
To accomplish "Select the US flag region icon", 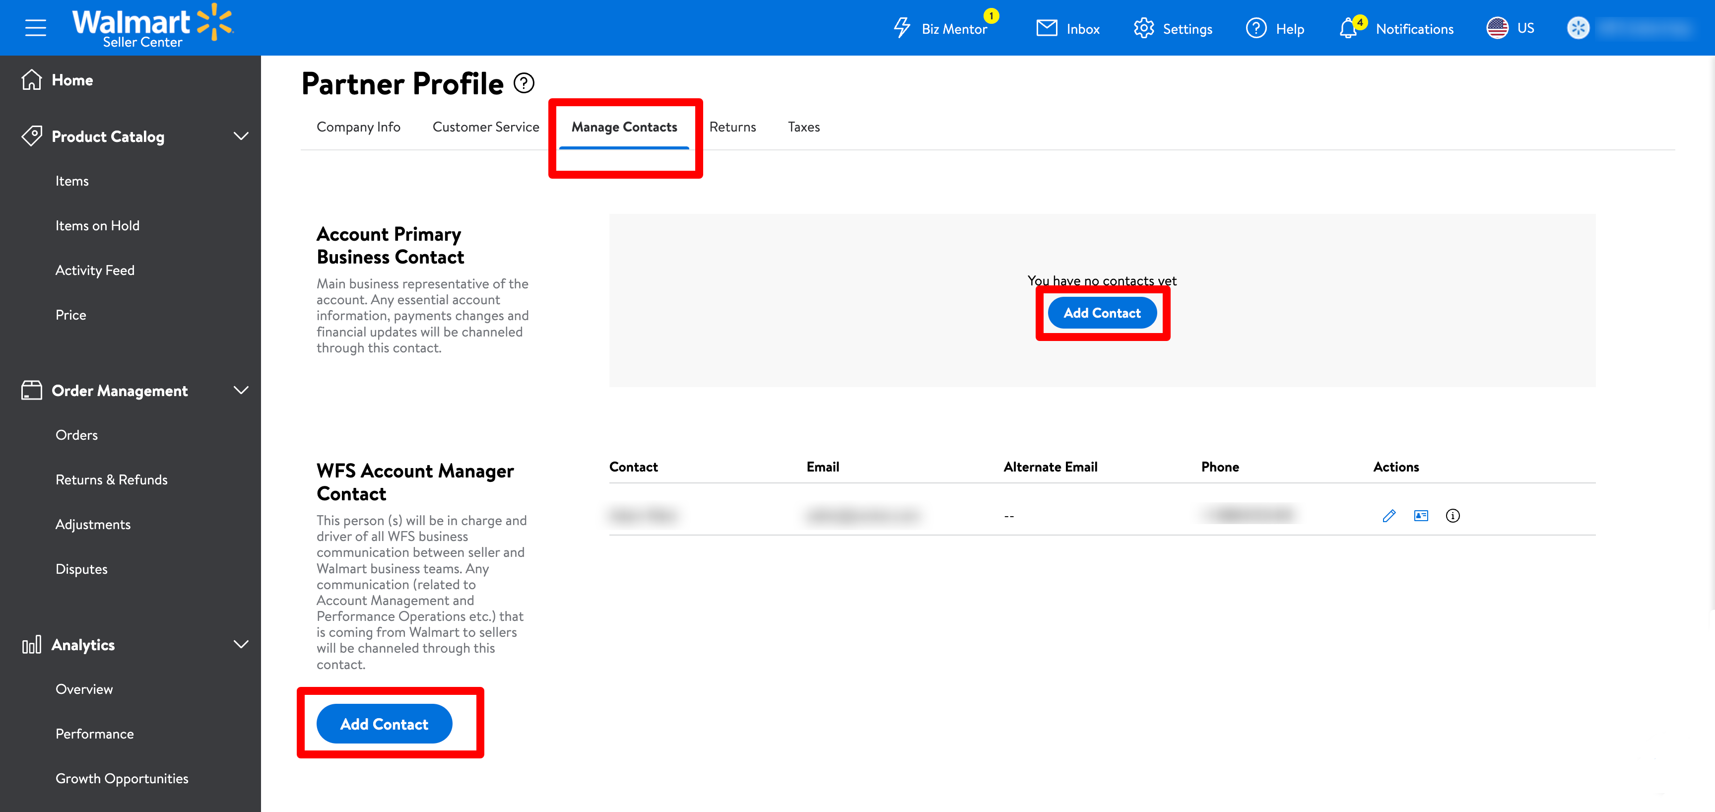I will [1497, 28].
